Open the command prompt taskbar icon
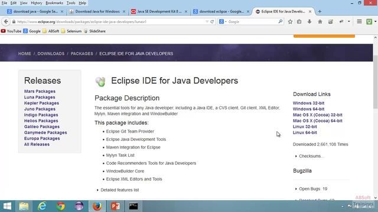Screen dimensions: 378x212 (x=133, y=206)
